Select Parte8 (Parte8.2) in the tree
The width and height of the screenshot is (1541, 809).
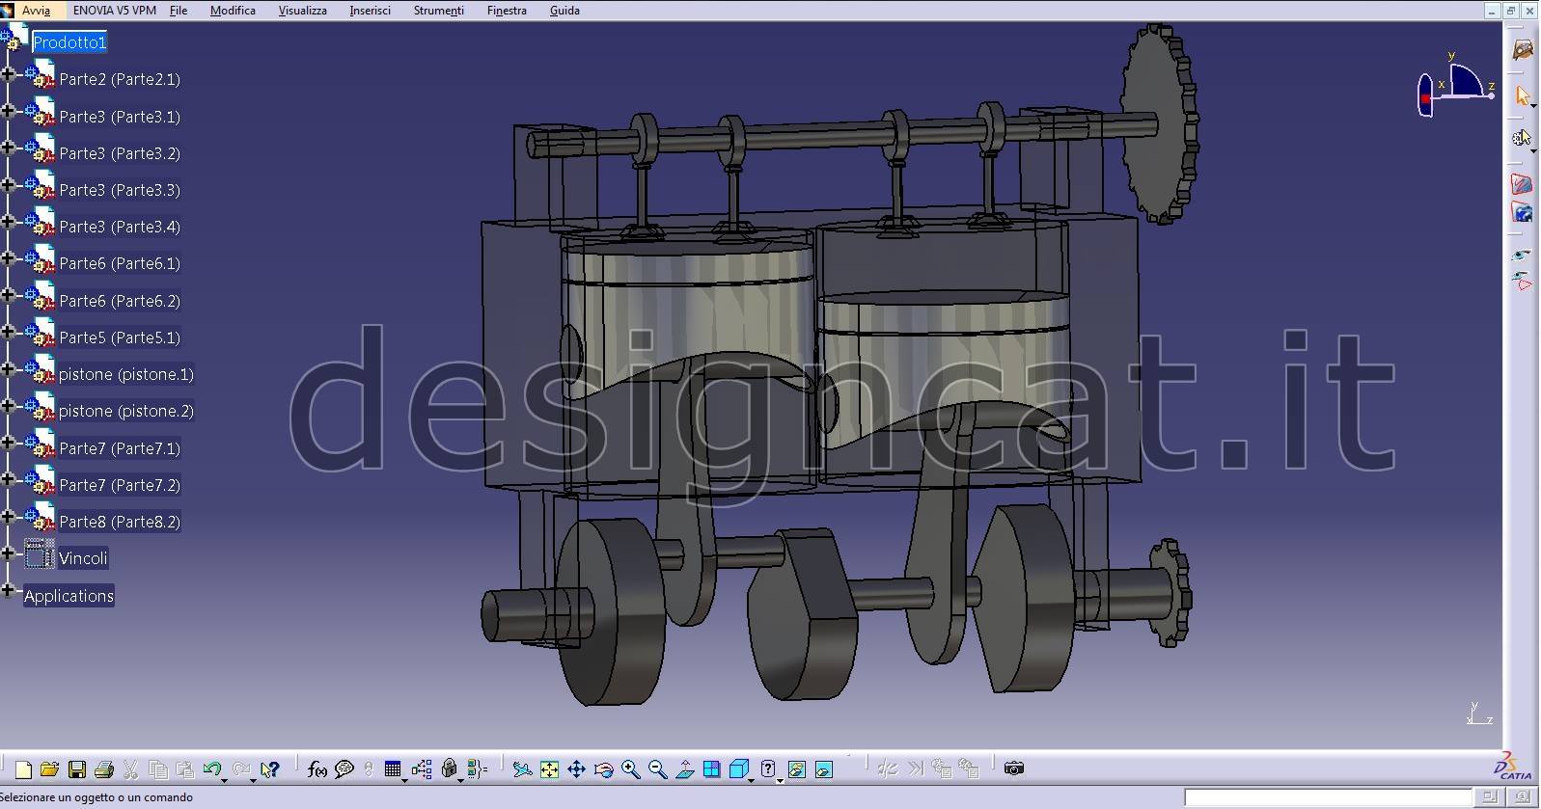coord(120,522)
